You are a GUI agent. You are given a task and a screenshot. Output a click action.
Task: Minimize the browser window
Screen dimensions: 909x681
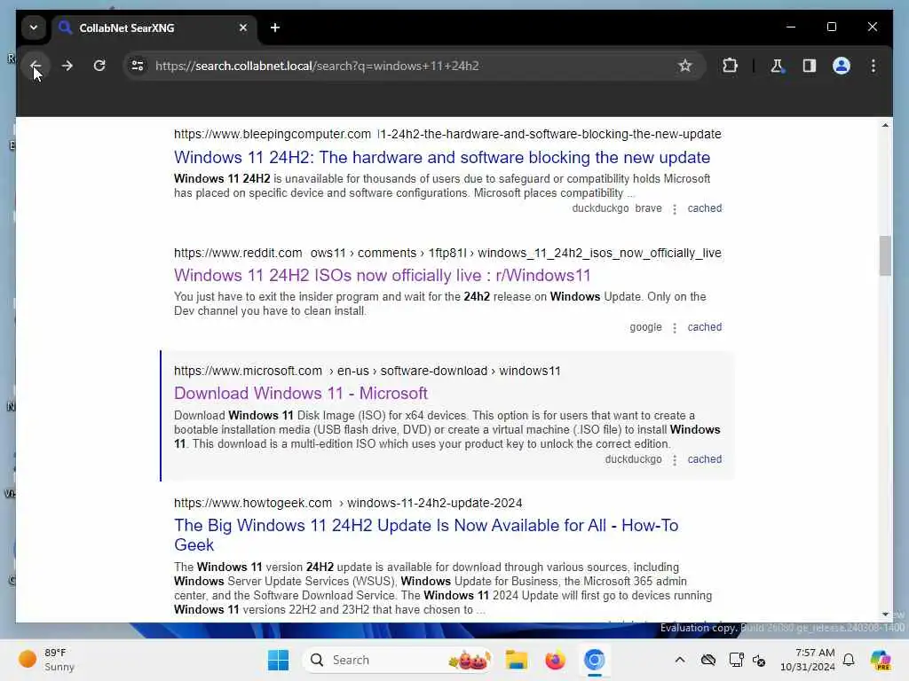(791, 27)
